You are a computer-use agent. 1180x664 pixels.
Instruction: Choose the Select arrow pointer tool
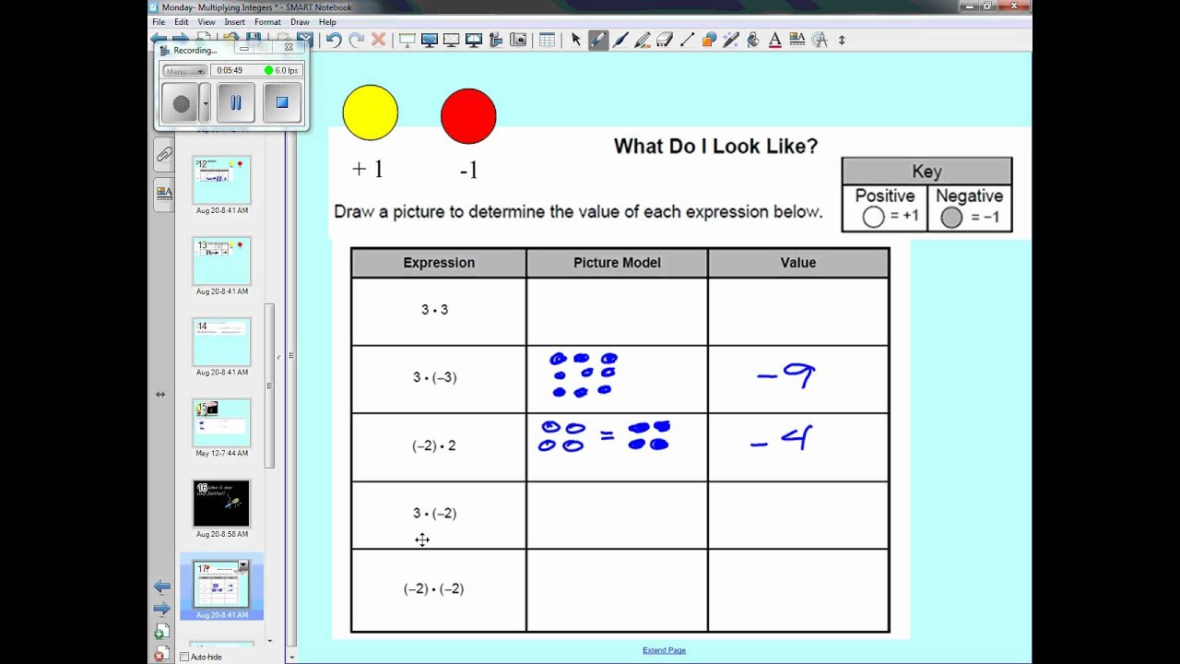pos(576,40)
